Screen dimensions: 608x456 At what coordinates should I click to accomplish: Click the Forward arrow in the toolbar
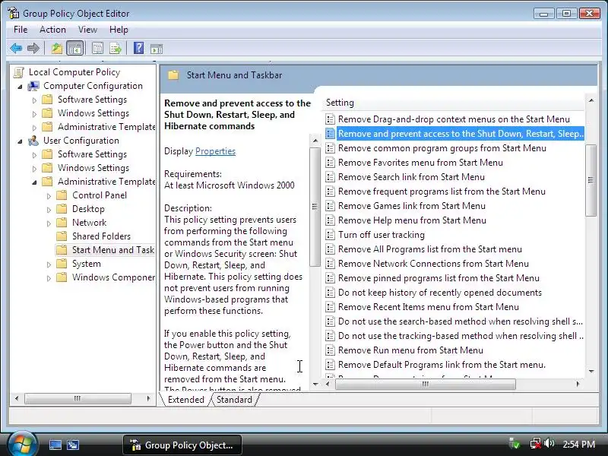[33, 49]
